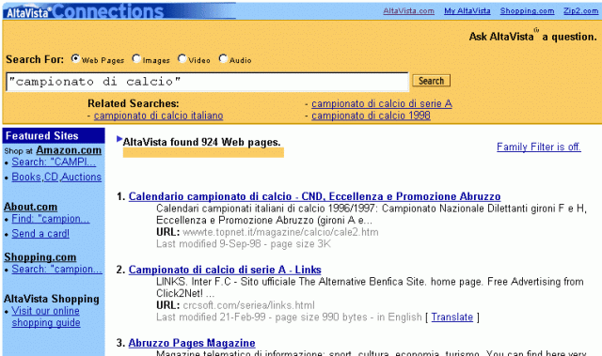Select the Images radio button

click(x=136, y=59)
